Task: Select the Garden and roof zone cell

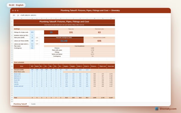Action: tap(21, 86)
